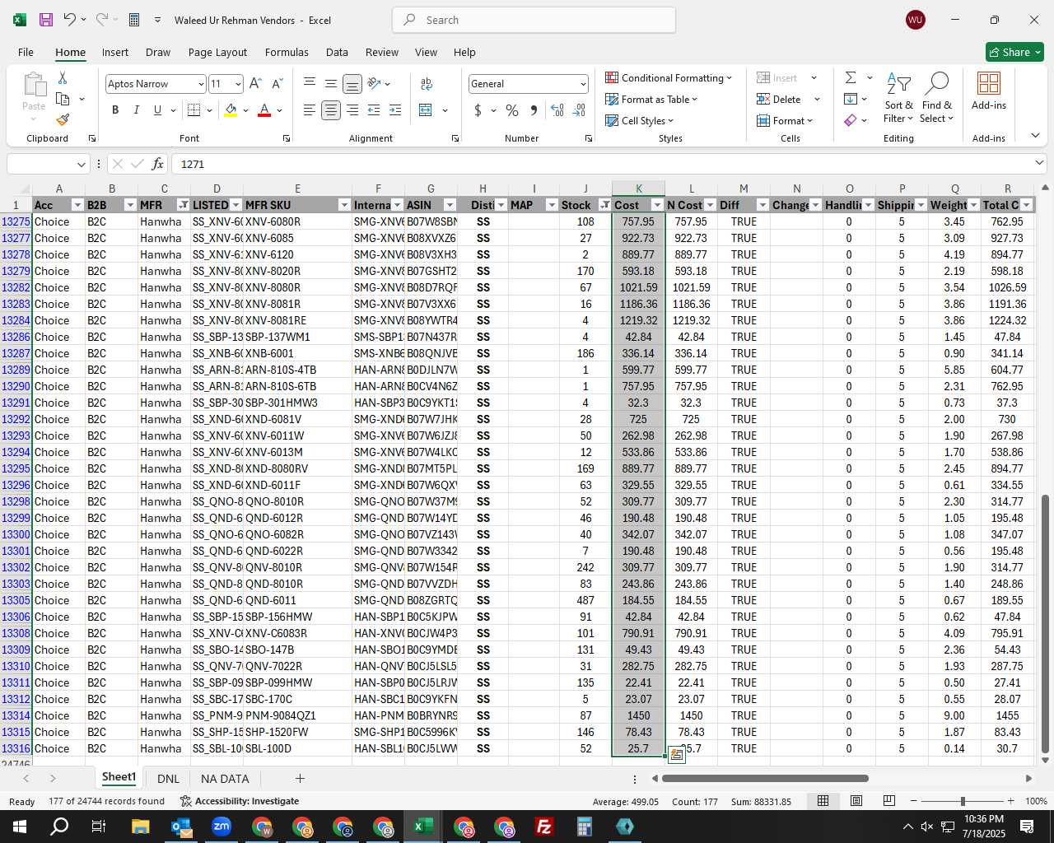The height and width of the screenshot is (843, 1054).
Task: Open the number format General dropdown
Action: click(x=583, y=84)
